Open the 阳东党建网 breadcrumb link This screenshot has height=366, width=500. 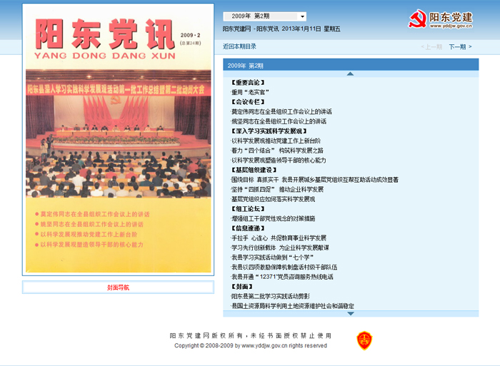[236, 29]
